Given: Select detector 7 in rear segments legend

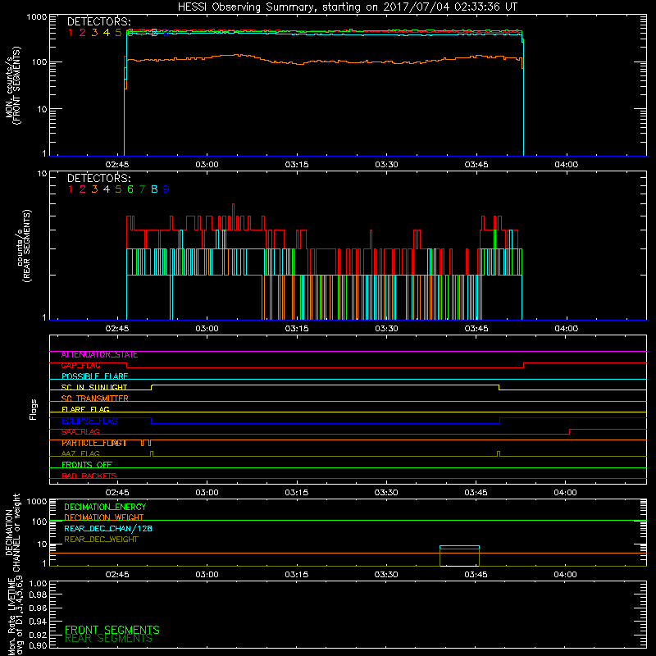Looking at the screenshot, I should coord(142,189).
